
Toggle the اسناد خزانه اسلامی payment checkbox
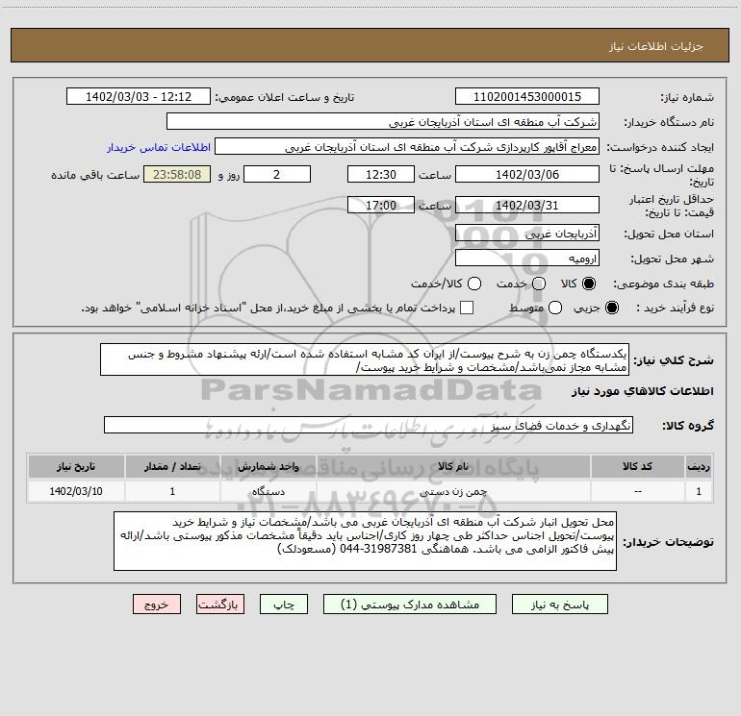pyautogui.click(x=467, y=308)
